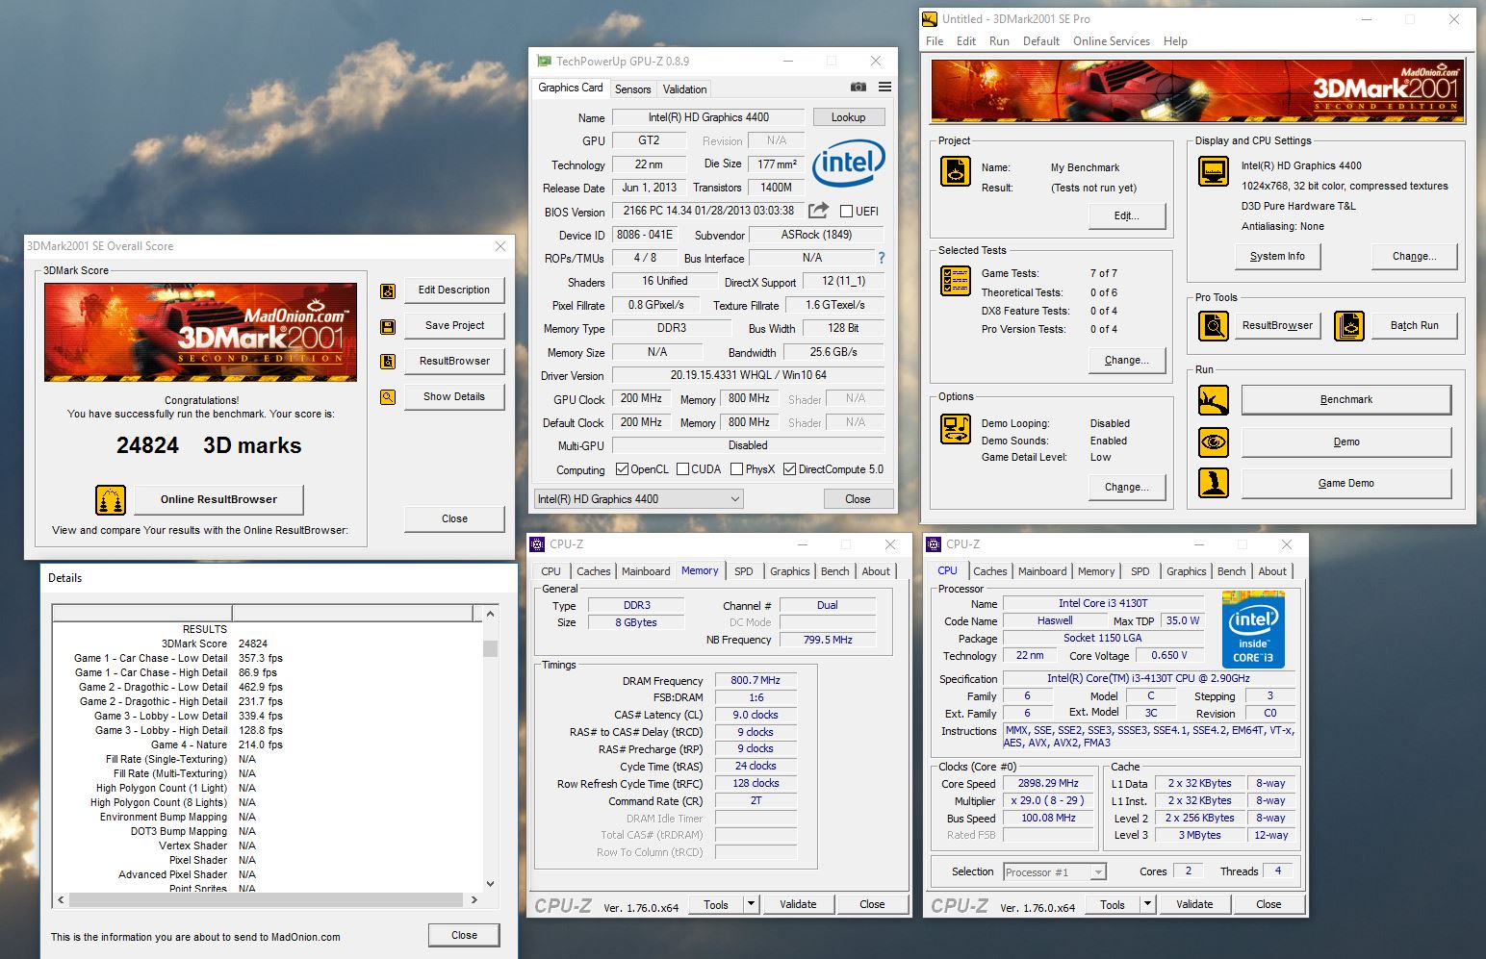Click Pro Tools ResultBrowser magnifier icon
Image resolution: width=1486 pixels, height=959 pixels.
[x=1214, y=326]
